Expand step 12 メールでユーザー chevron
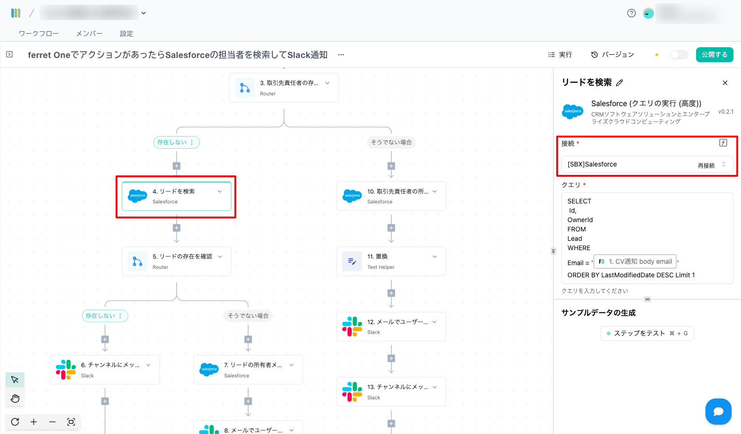Image resolution: width=741 pixels, height=434 pixels. 435,322
